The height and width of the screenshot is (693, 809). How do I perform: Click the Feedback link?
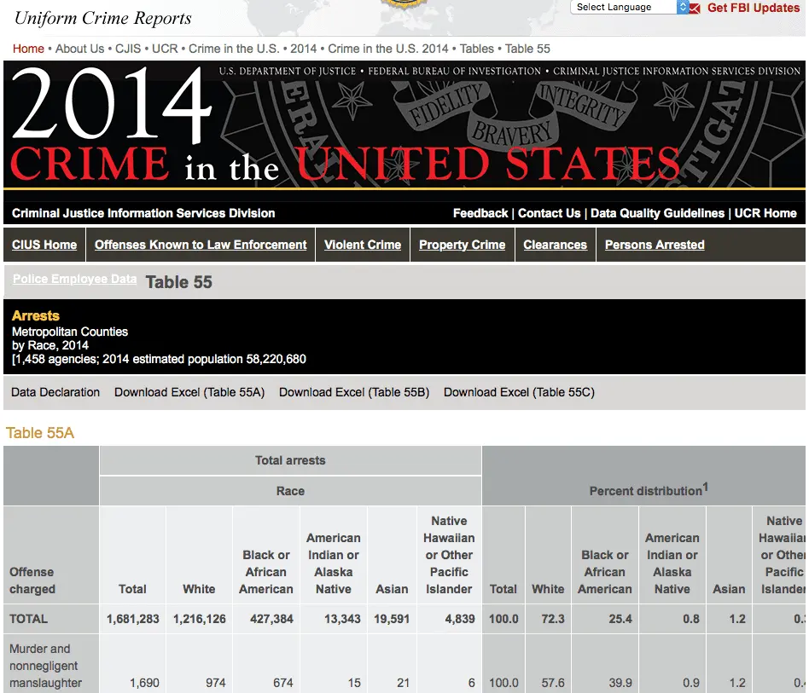(480, 213)
